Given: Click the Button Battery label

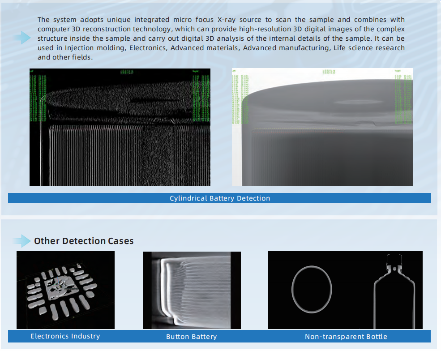Looking at the screenshot, I should (191, 337).
